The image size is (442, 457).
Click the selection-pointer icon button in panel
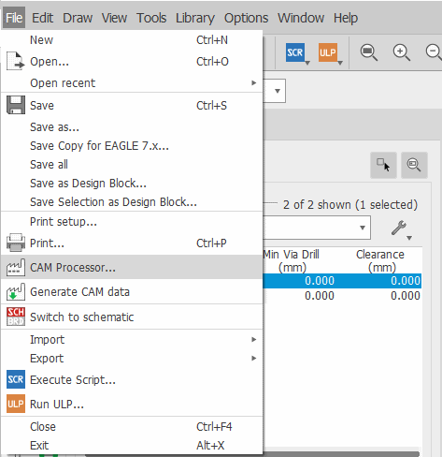coord(383,165)
